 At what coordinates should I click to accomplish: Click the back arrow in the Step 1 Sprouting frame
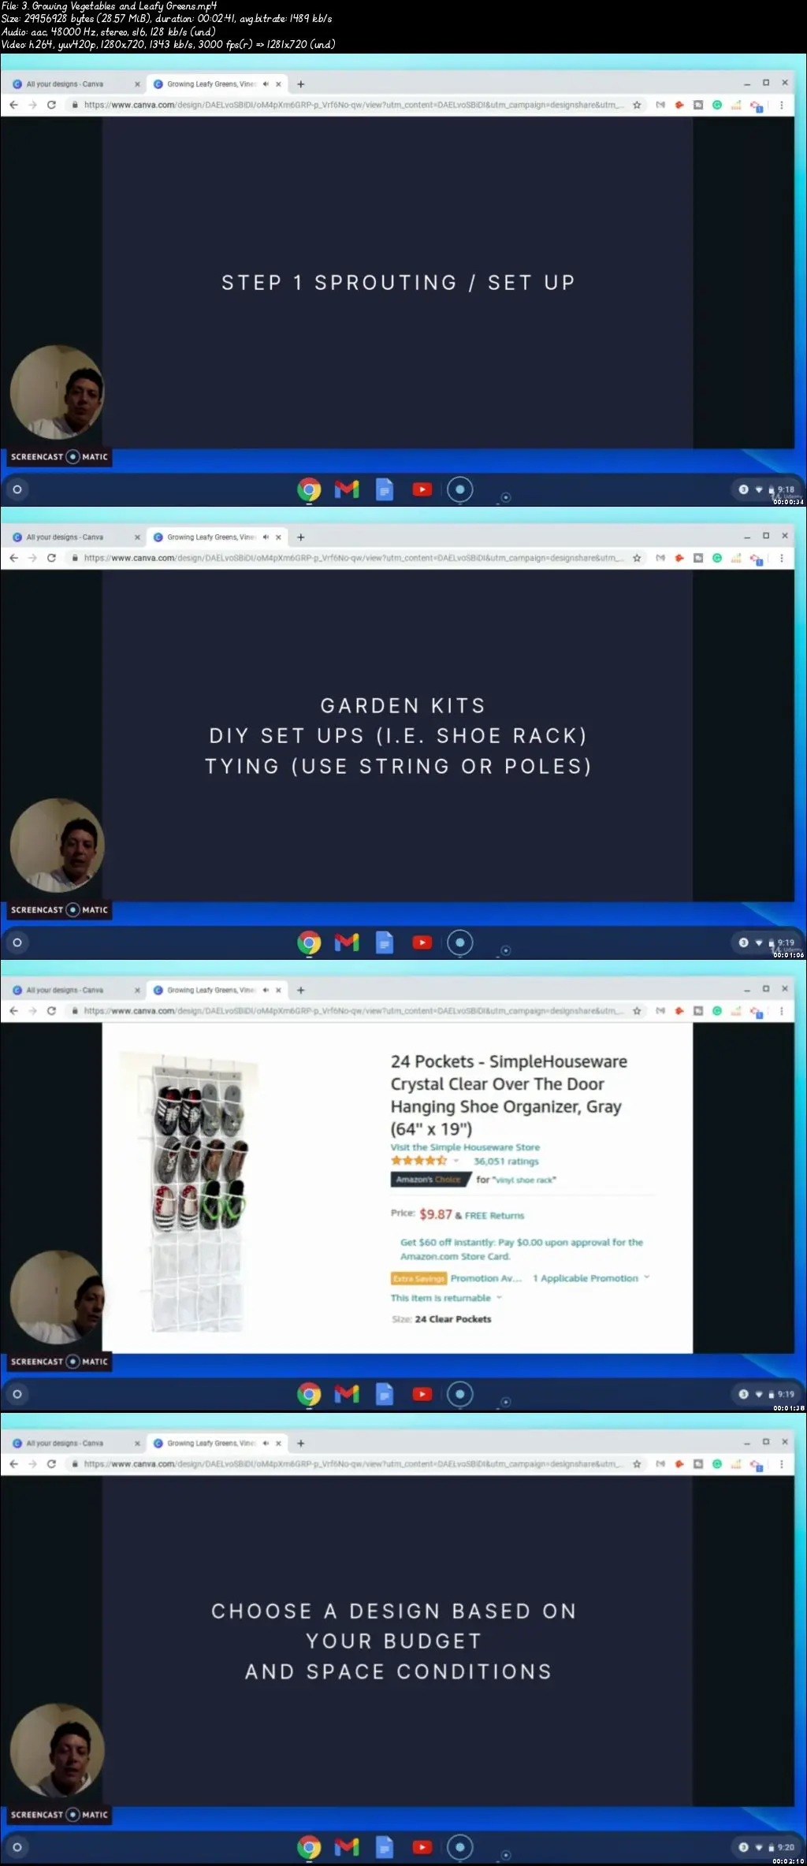(x=13, y=105)
